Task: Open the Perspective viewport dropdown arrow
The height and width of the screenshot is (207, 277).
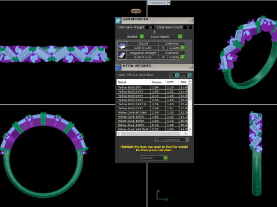Action: (169, 3)
